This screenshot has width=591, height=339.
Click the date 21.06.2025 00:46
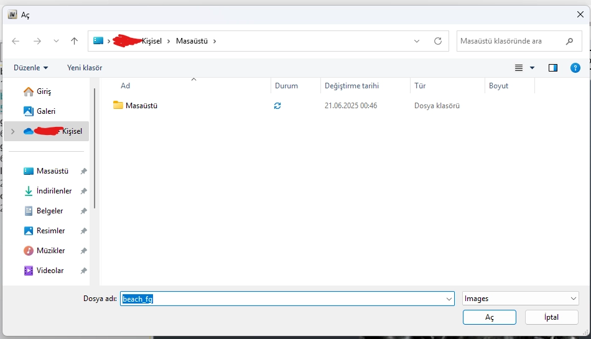[351, 106]
